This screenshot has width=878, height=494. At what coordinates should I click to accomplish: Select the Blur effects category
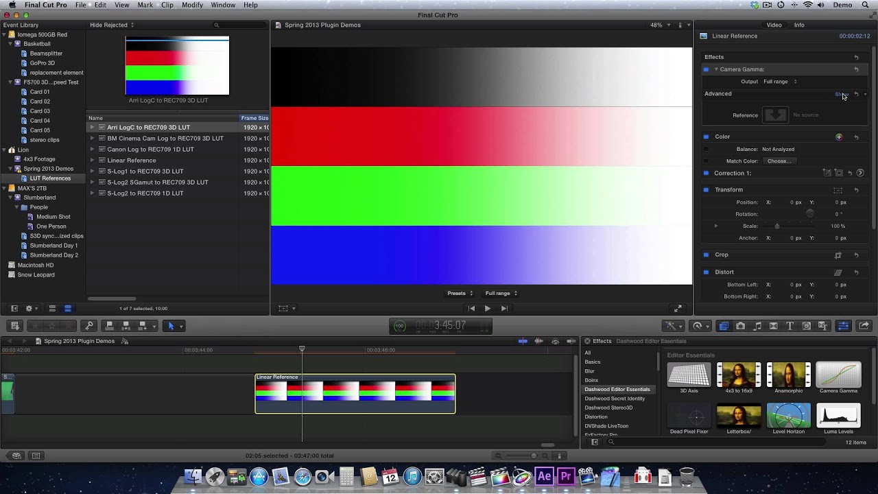tap(589, 371)
